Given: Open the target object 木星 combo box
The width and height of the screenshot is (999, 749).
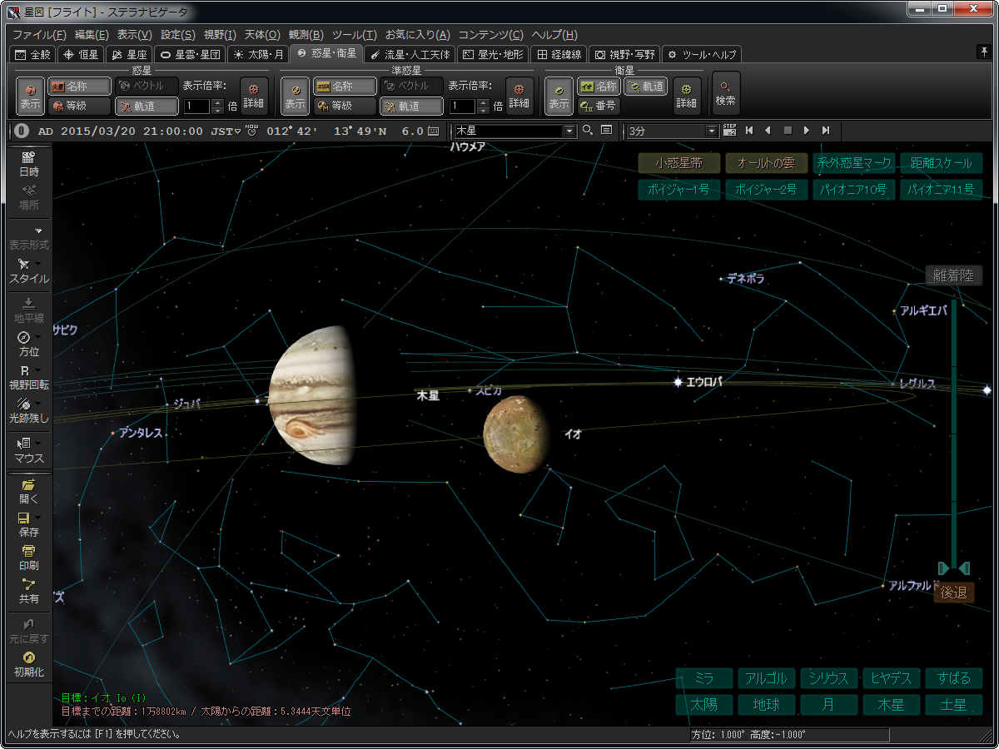Looking at the screenshot, I should [515, 131].
